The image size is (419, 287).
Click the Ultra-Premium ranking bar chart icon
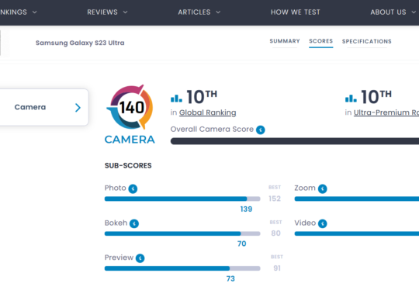click(351, 98)
